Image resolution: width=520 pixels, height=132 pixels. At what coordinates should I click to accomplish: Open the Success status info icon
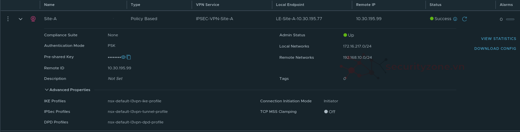point(455,19)
